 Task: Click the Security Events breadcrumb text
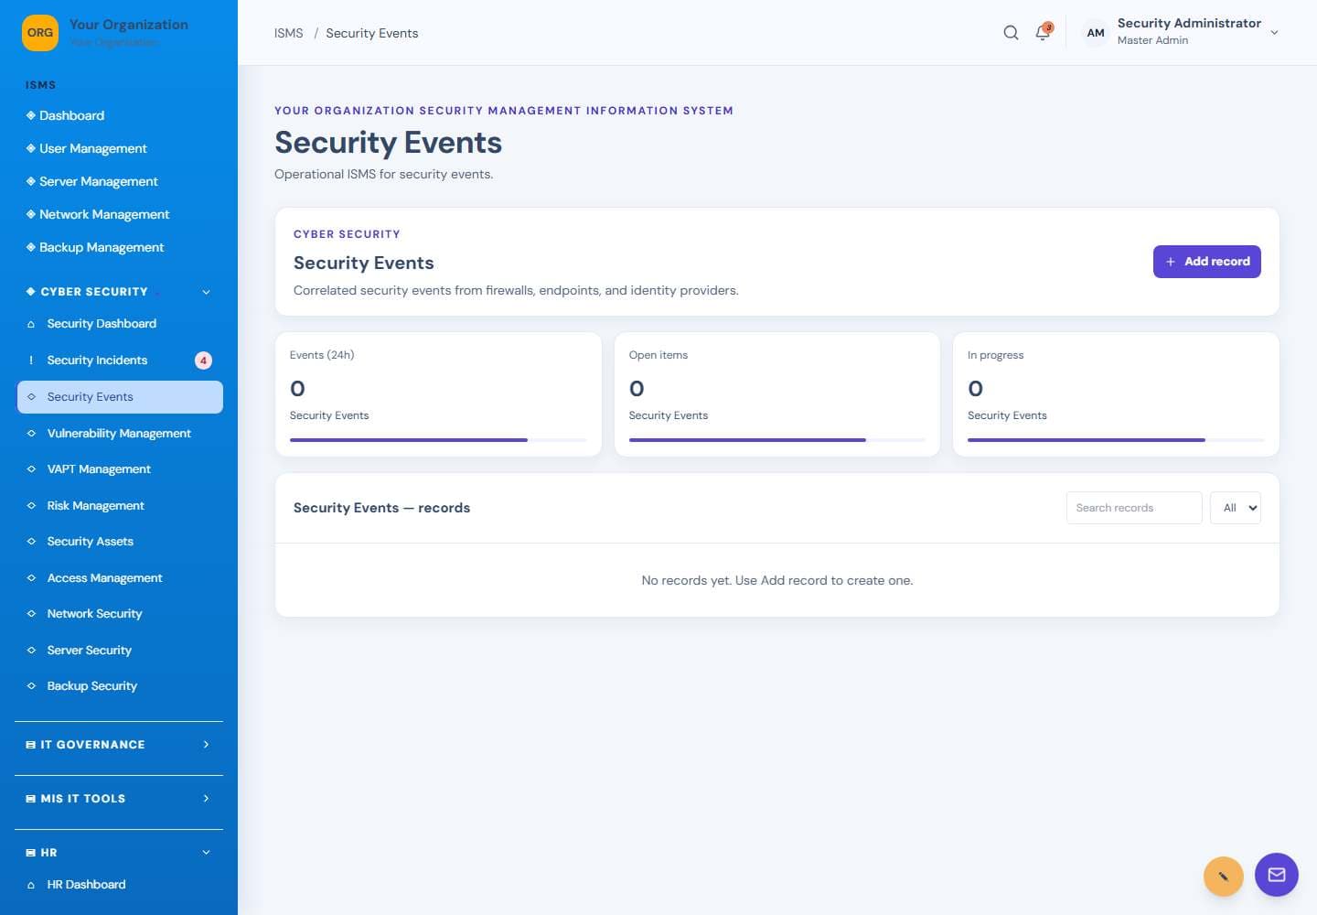pos(372,33)
